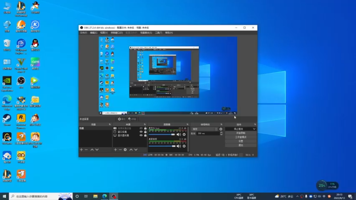Open the 文件(F) menu
The image size is (356, 200).
(x=84, y=33)
